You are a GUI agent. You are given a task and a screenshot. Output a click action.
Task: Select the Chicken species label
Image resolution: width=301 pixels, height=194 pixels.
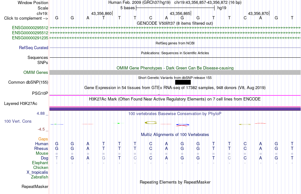click(x=41, y=167)
